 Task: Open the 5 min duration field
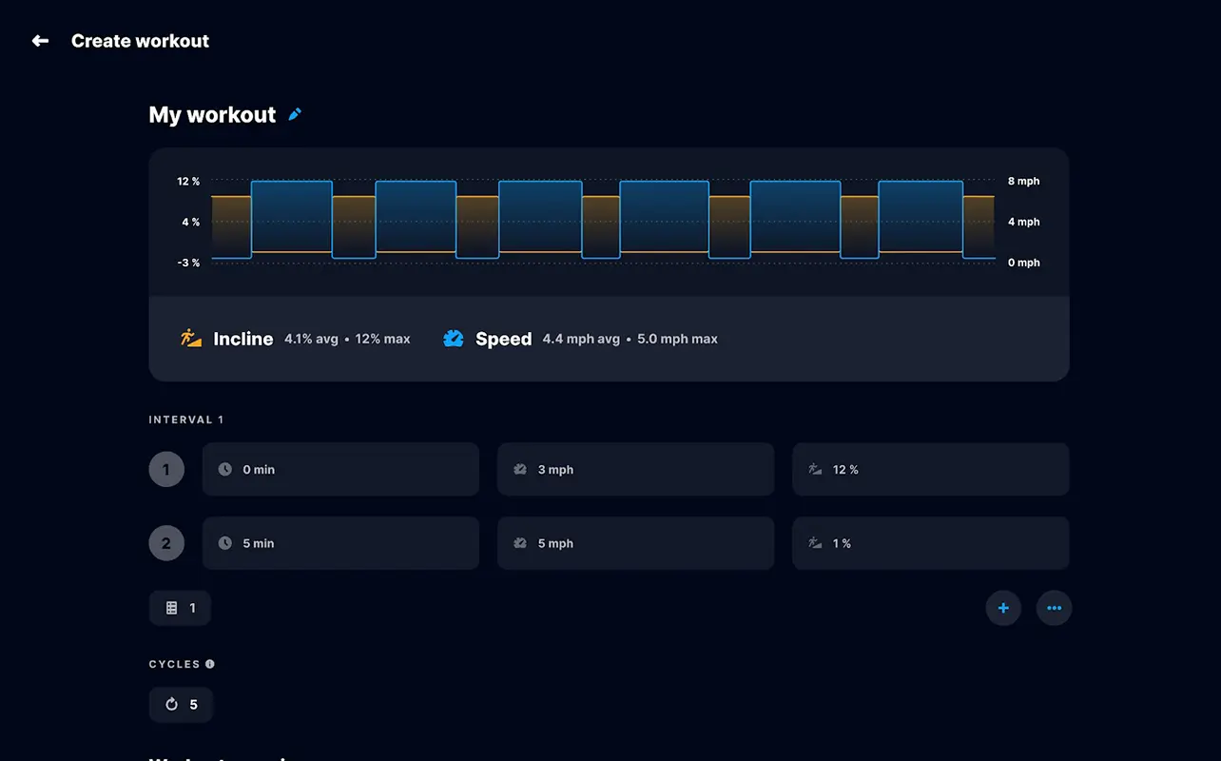[x=340, y=543]
